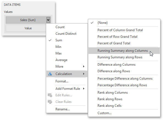The image size is (164, 121).
Task: Choose Min summary type
Action: pyautogui.click(x=67, y=47)
